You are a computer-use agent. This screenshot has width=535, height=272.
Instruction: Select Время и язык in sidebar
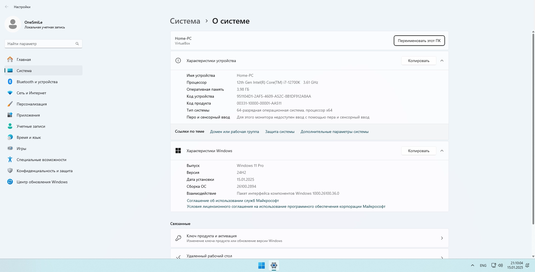coord(43,137)
